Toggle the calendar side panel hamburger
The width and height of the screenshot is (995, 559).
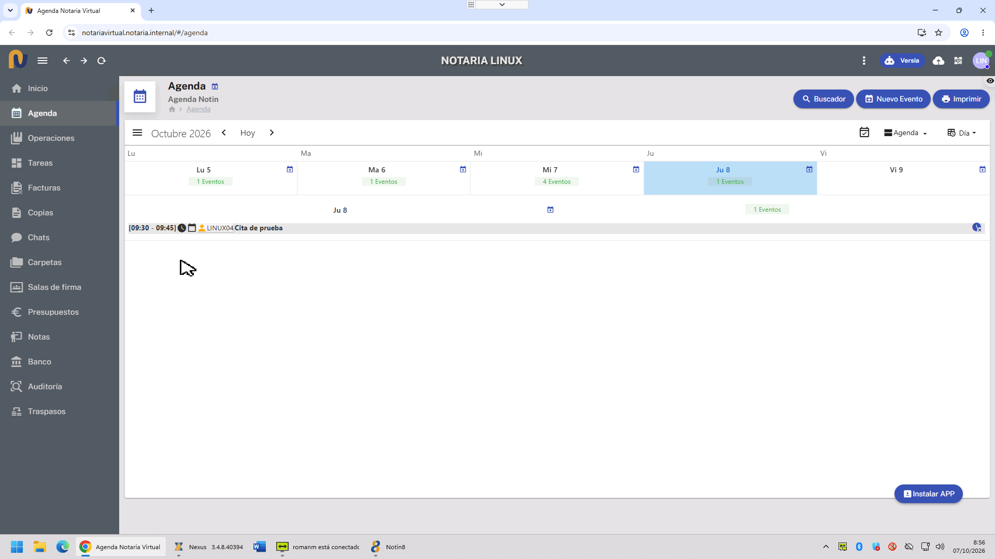click(137, 133)
